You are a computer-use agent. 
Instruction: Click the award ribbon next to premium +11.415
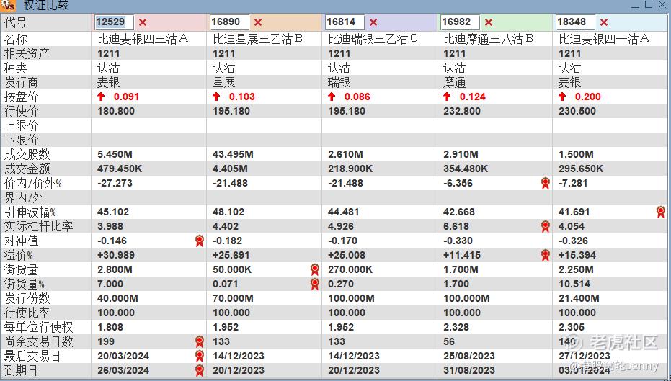[545, 255]
